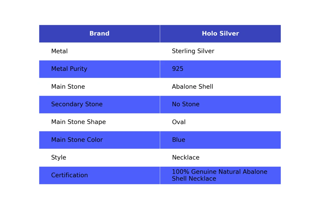The image size is (312, 207).
Task: Select the Blue color value
Action: 178,140
